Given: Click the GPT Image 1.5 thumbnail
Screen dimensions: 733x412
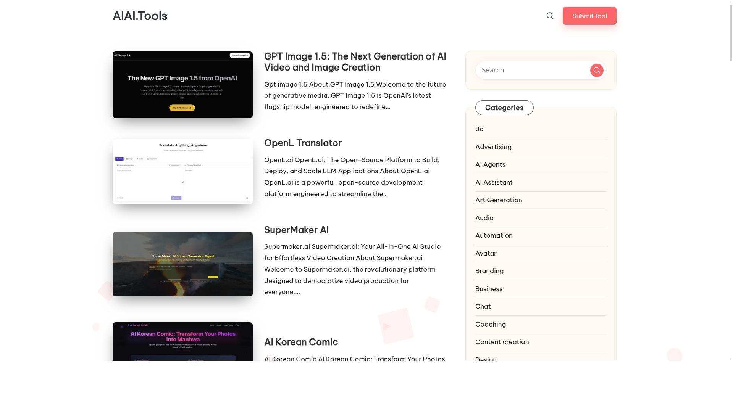Looking at the screenshot, I should 182,85.
